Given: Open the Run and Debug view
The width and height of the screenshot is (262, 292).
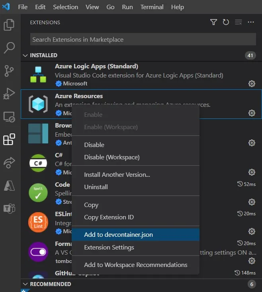Looking at the screenshot, I should 9,94.
